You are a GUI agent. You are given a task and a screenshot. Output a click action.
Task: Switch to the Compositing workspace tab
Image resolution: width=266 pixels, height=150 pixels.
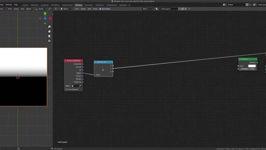click(111, 5)
